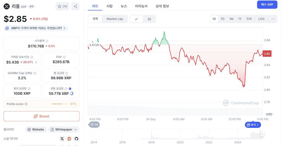Open the 분석 analysis button
The image size is (282, 146).
coord(253,125)
